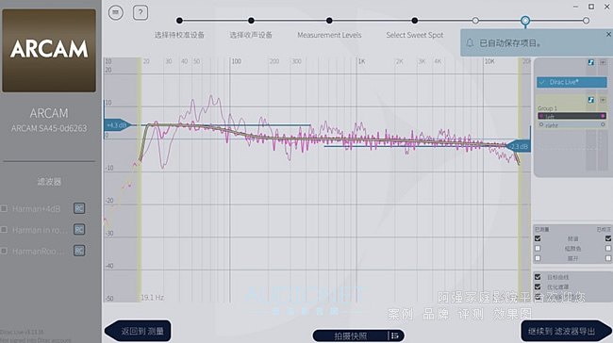Screen dimensions: 613x343
Task: Open the help question mark icon
Action: 141,12
